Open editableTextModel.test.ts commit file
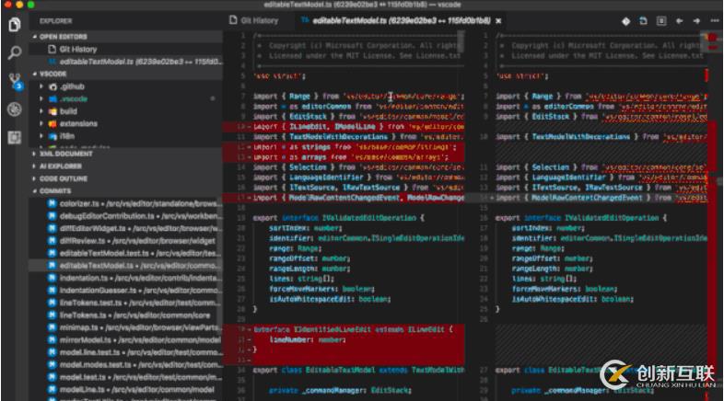This screenshot has height=401, width=724. click(x=125, y=253)
